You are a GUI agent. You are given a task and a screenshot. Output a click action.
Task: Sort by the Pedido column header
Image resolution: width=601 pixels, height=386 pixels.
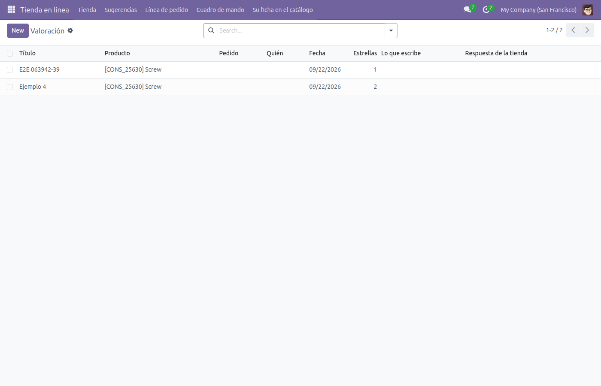[x=229, y=53]
